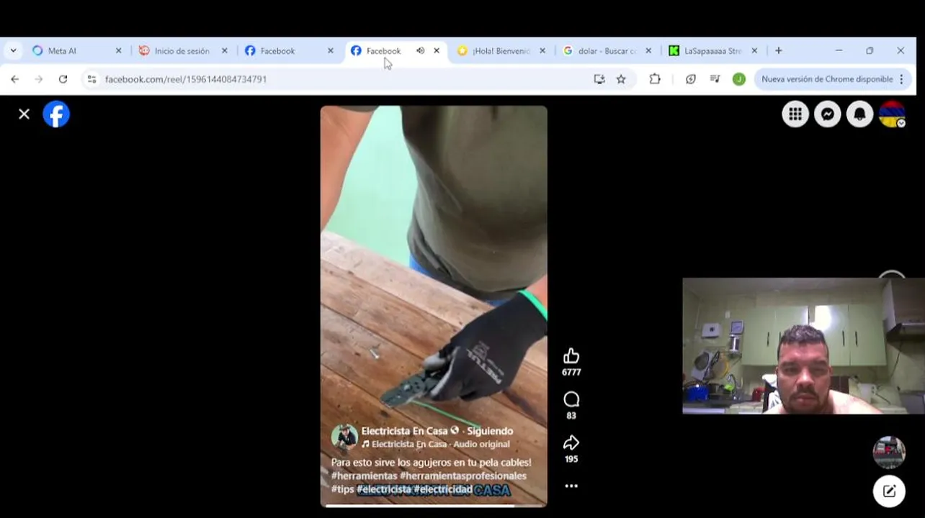Open Electricista En Casa Audio original link
Image resolution: width=925 pixels, height=518 pixels.
click(x=440, y=444)
